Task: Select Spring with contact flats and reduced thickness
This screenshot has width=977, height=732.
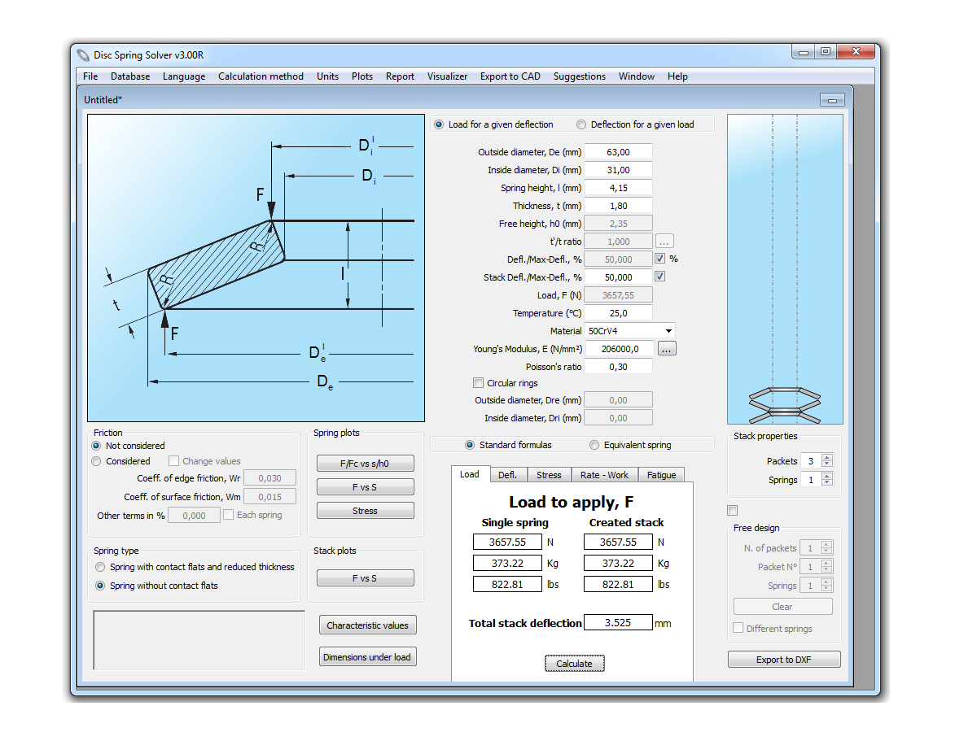Action: [x=195, y=567]
